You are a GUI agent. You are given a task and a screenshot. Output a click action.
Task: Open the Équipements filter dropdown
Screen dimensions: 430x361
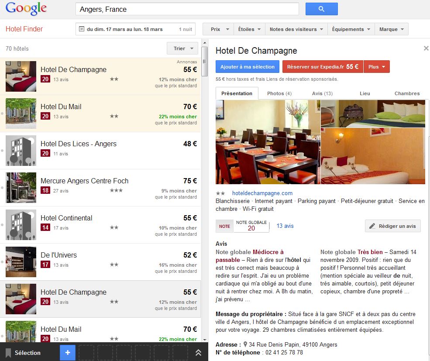pyautogui.click(x=351, y=29)
